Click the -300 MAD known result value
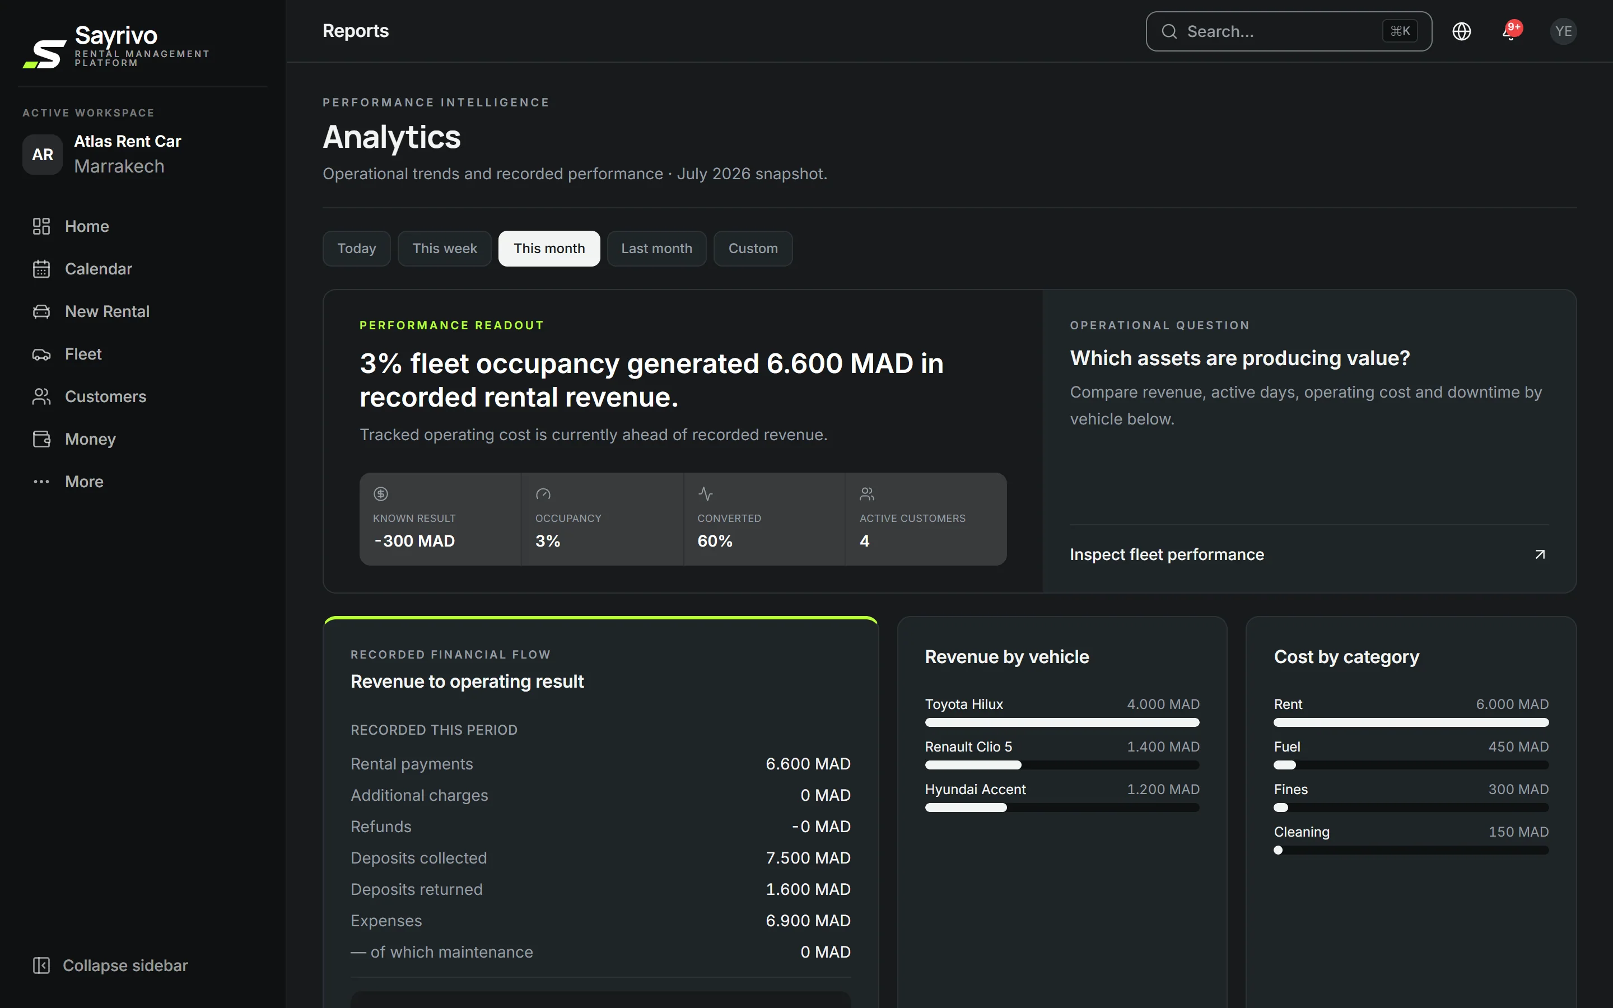 414,540
